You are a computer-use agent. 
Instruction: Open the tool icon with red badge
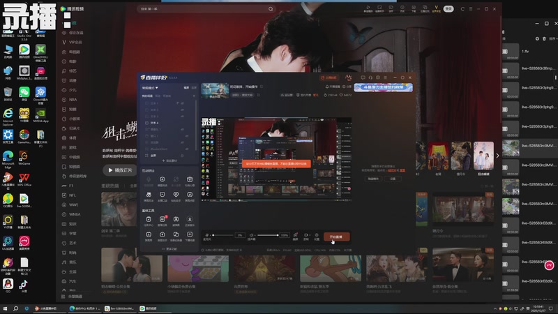point(163,219)
